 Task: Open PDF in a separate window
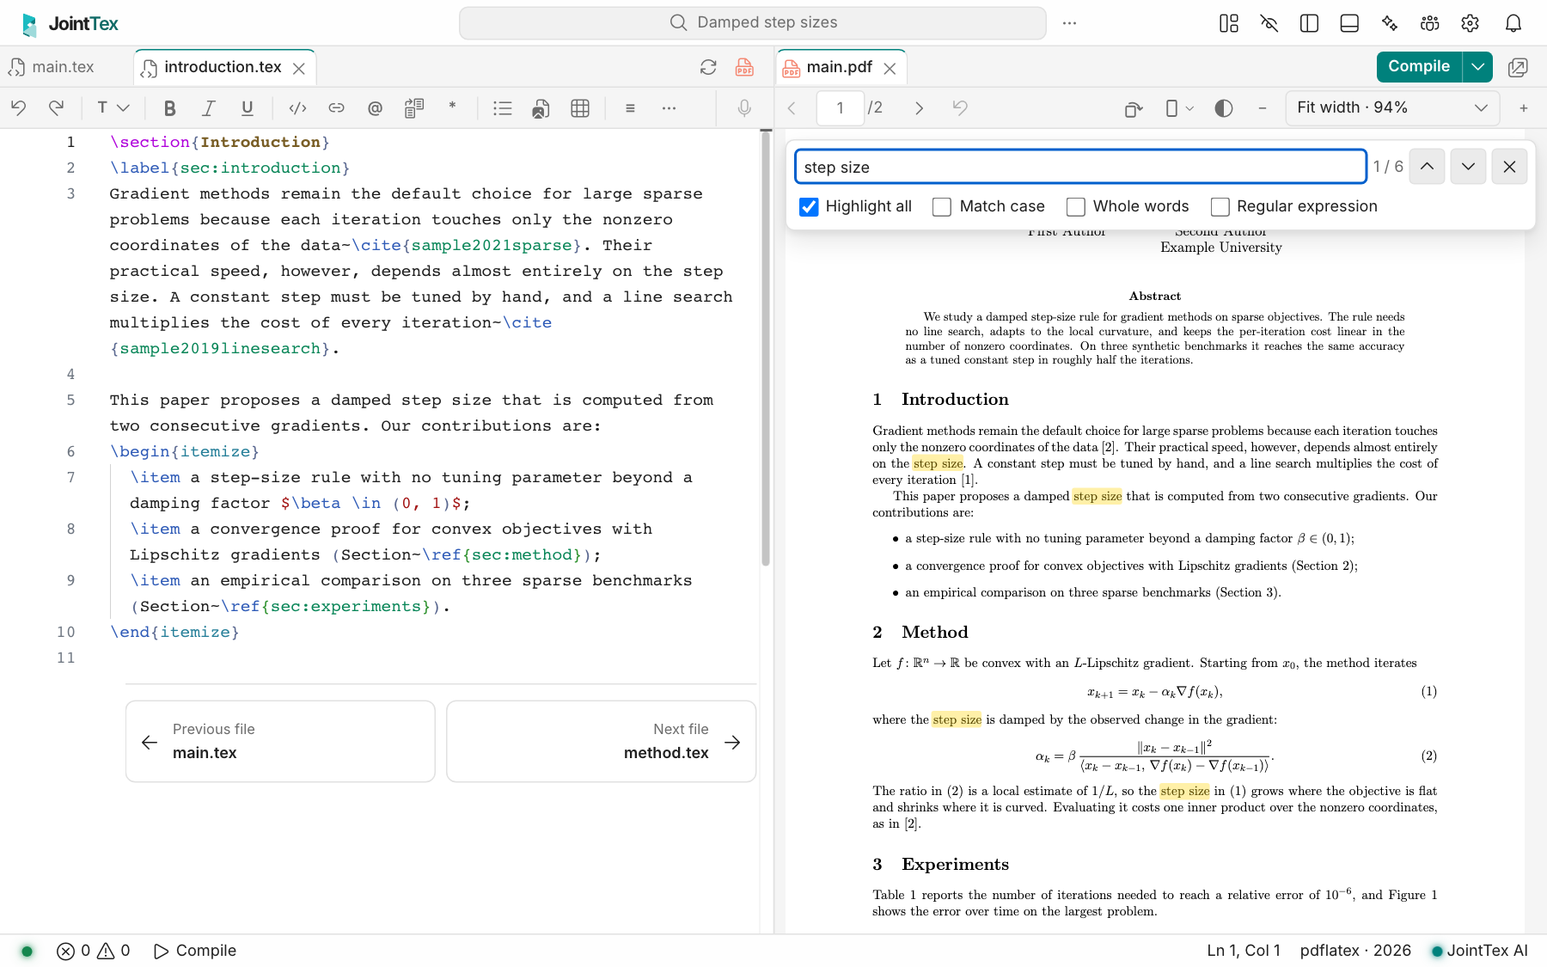1518,67
